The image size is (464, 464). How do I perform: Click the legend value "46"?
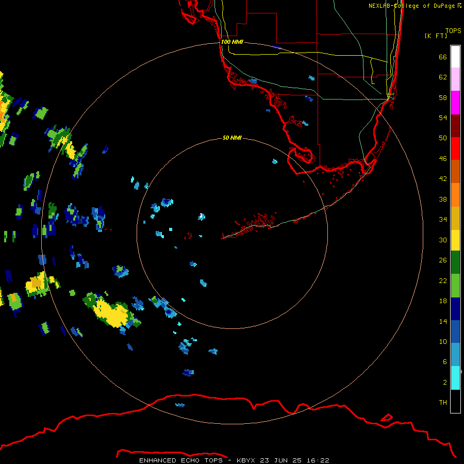(443, 159)
